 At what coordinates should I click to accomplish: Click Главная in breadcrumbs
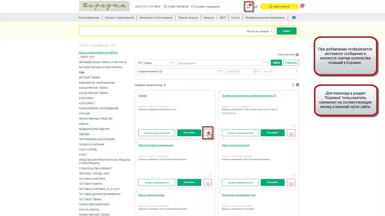[84, 45]
